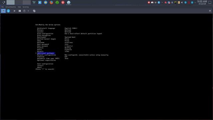Viewport: 213px width, 120px height.
Task: Open the shutdown options dropdown arrow
Action: coord(28,11)
